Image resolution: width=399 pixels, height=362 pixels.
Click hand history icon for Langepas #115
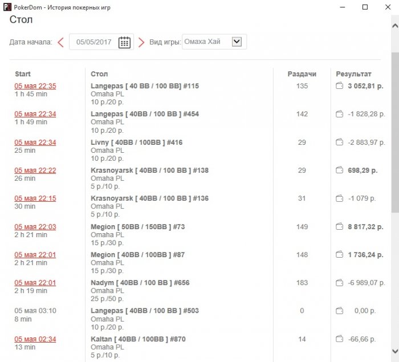340,86
